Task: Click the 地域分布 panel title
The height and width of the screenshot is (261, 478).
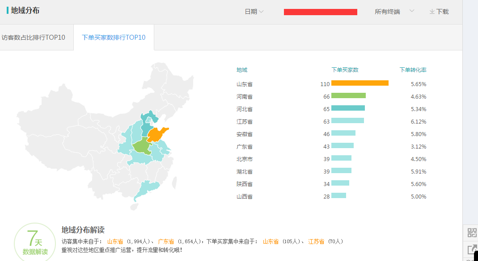Action: (x=25, y=11)
